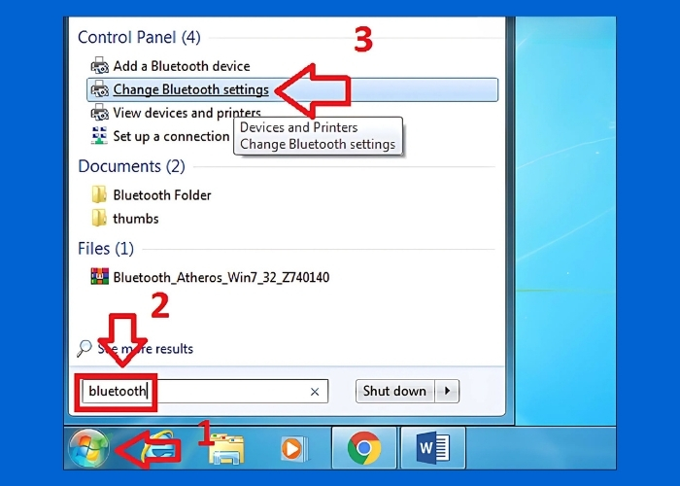This screenshot has height=486, width=680.
Task: Open Windows Explorer from the taskbar
Action: (225, 448)
